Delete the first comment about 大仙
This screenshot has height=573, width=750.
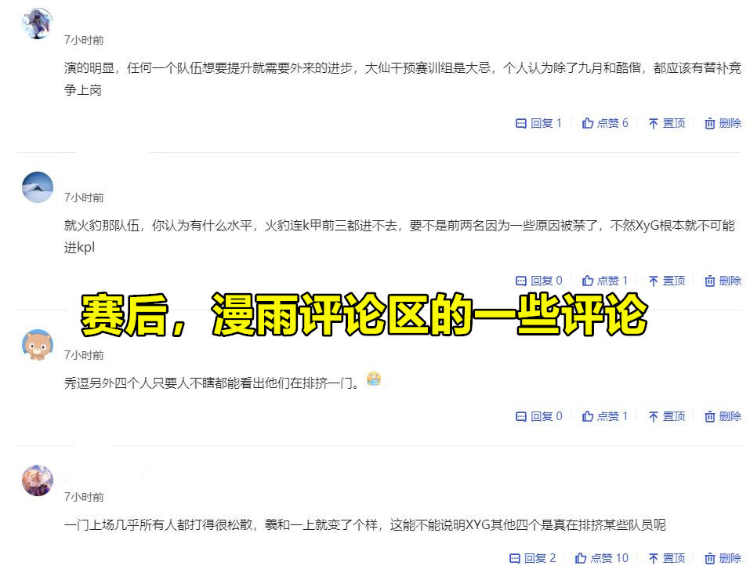click(723, 123)
